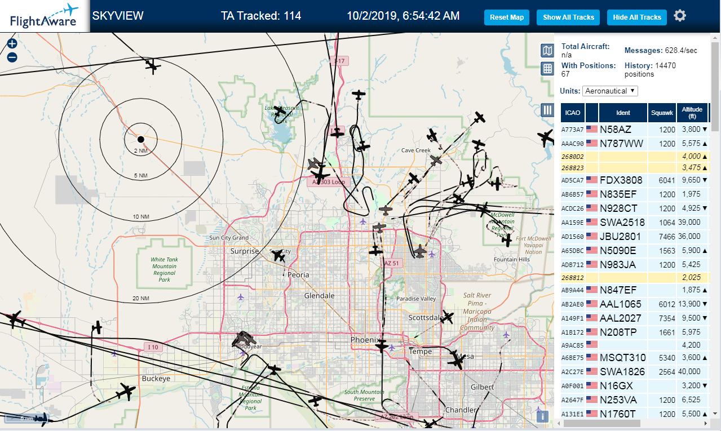
Task: Click the Show All Tracks button
Action: [568, 17]
